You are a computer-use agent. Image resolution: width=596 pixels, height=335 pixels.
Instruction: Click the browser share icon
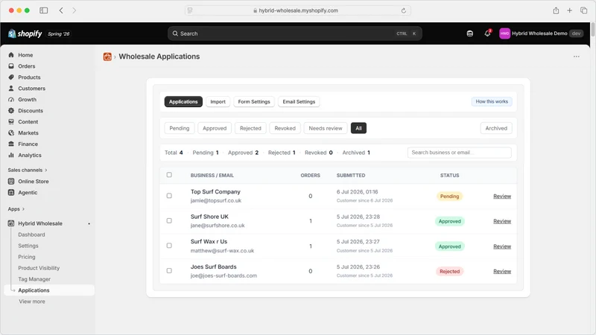tap(556, 10)
